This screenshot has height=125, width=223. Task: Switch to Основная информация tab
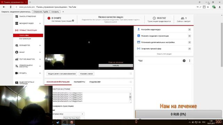(x=58, y=82)
